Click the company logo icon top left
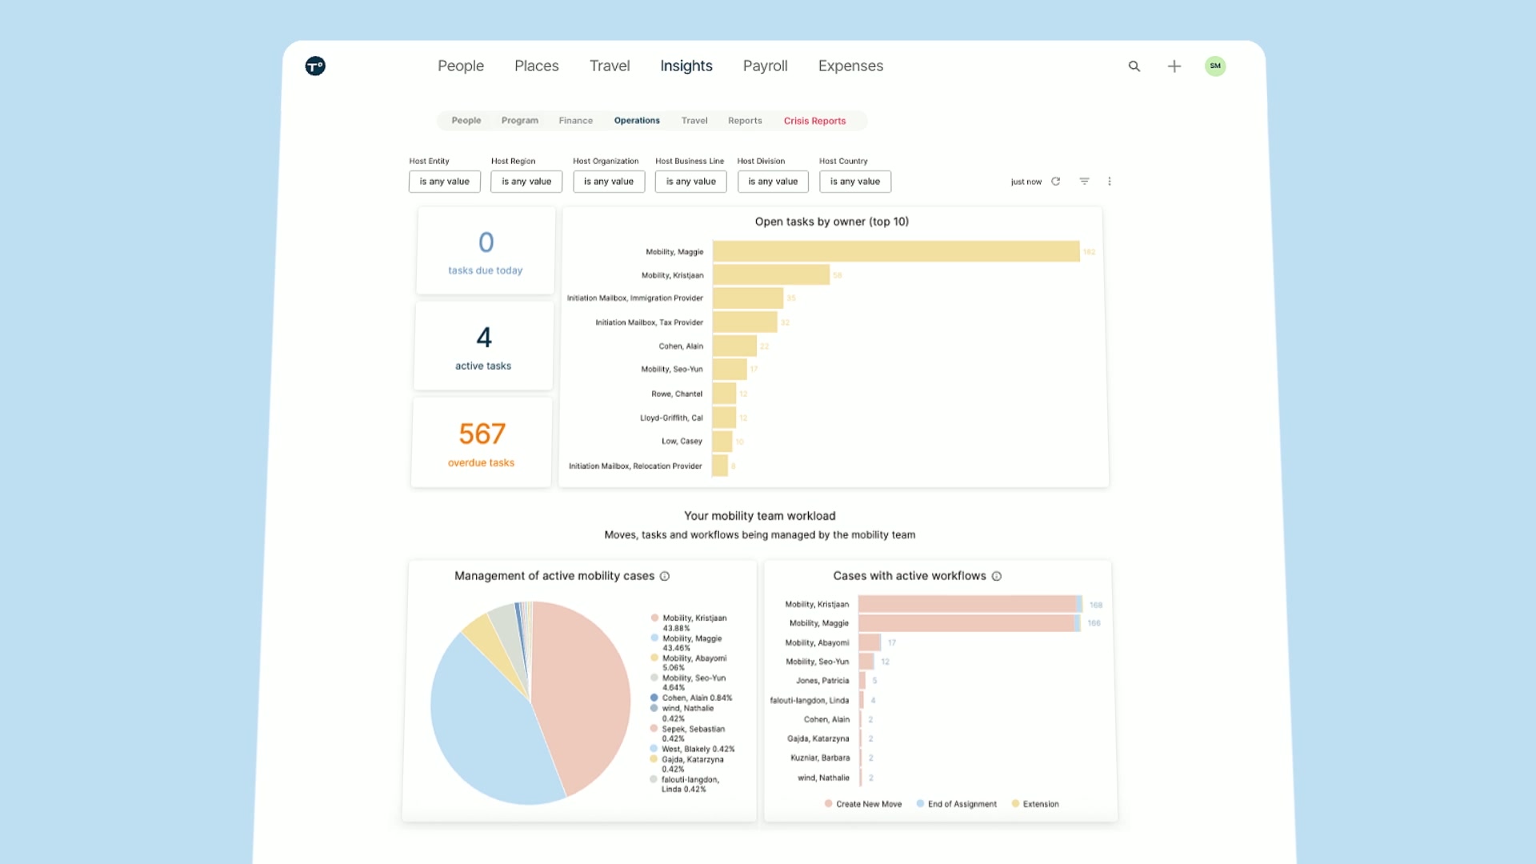This screenshot has width=1536, height=864. [314, 66]
